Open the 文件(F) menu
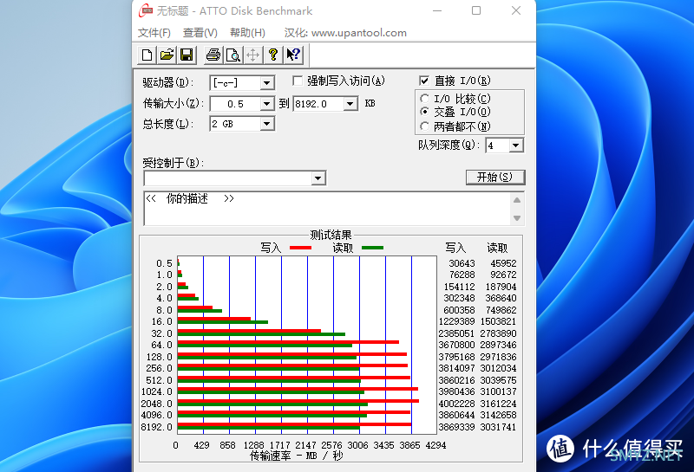This screenshot has height=472, width=694. [x=154, y=33]
